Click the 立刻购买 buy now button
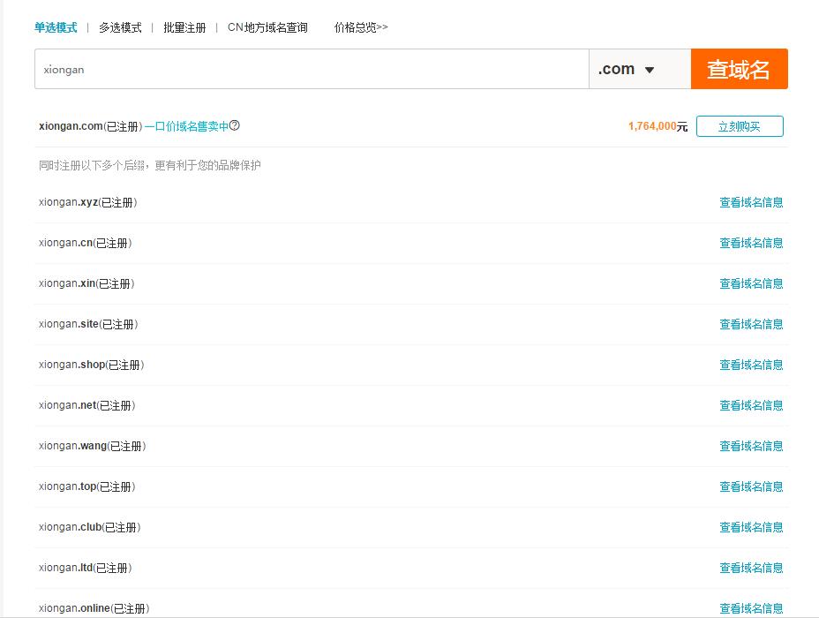 click(739, 126)
